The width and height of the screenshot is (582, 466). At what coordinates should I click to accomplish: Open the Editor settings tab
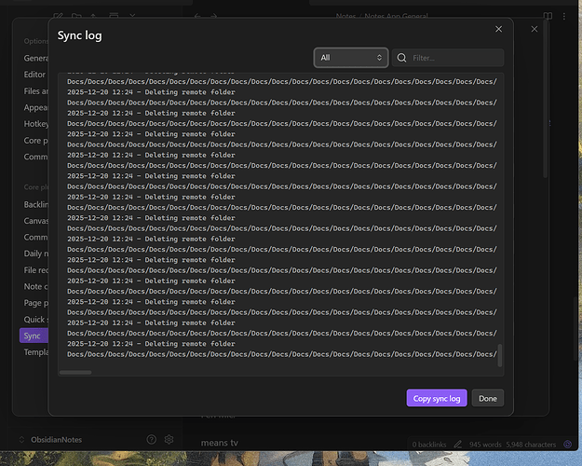(x=34, y=75)
